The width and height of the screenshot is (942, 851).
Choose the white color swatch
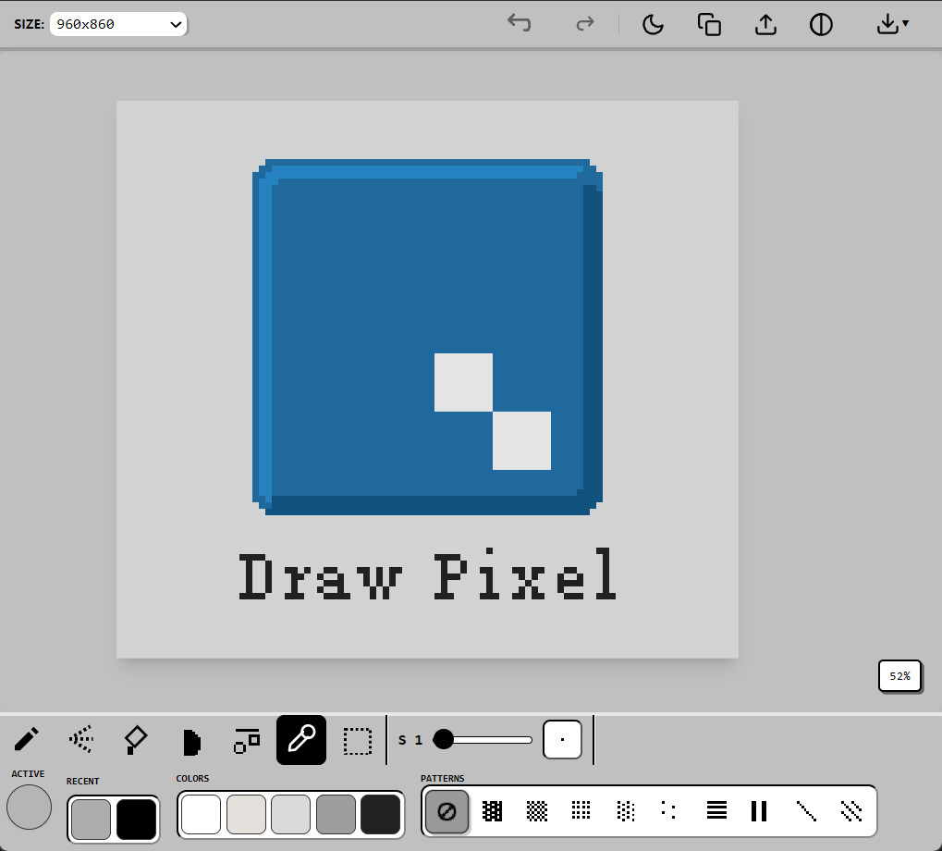tap(201, 814)
